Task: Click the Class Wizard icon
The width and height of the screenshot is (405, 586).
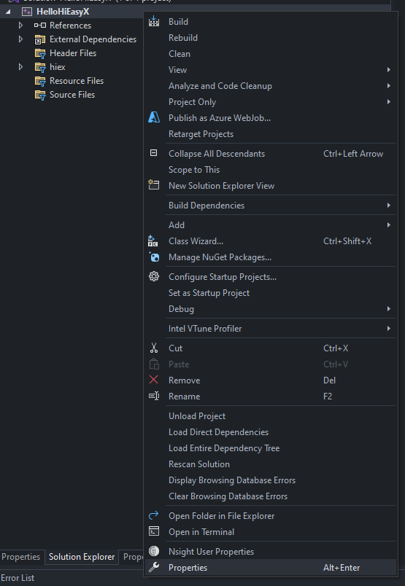Action: pos(153,241)
